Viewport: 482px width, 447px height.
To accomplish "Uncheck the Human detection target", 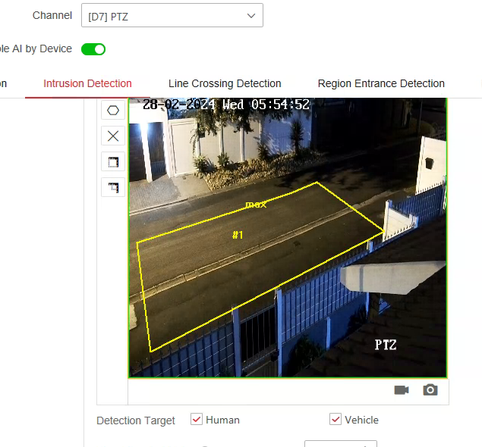I will coord(197,419).
